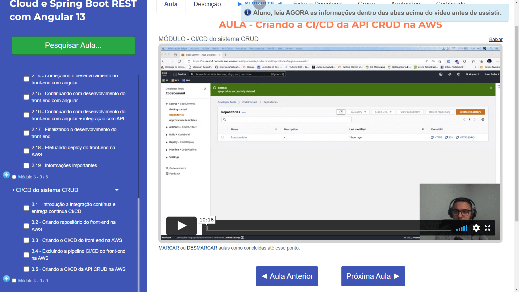This screenshot has height=292, width=519.
Task: Open lesson 3.5 - Criando a CI/CD da API CRUD
Action: pos(78,269)
